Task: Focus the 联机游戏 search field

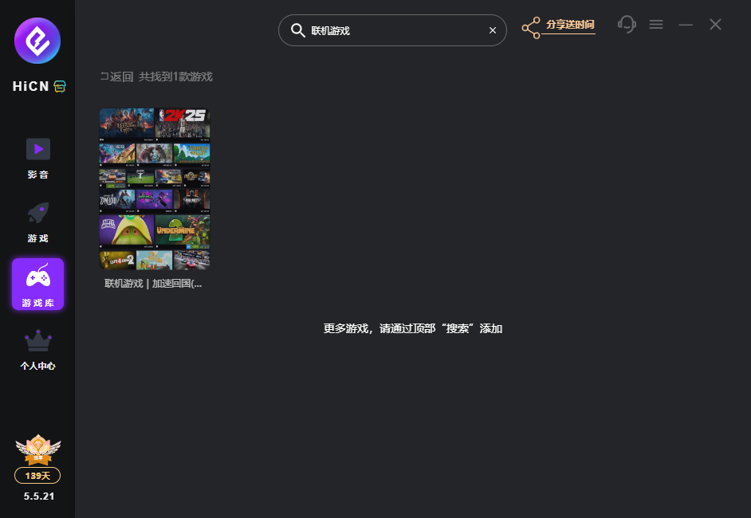Action: (391, 30)
